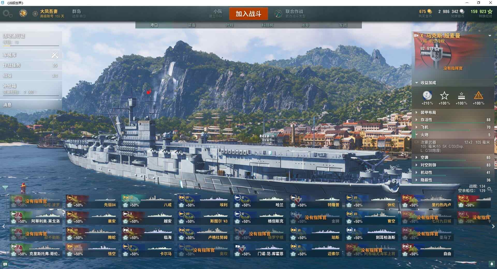497x269 pixels.
Task: Open the carousel settings gear icon
Action: [x=489, y=189]
